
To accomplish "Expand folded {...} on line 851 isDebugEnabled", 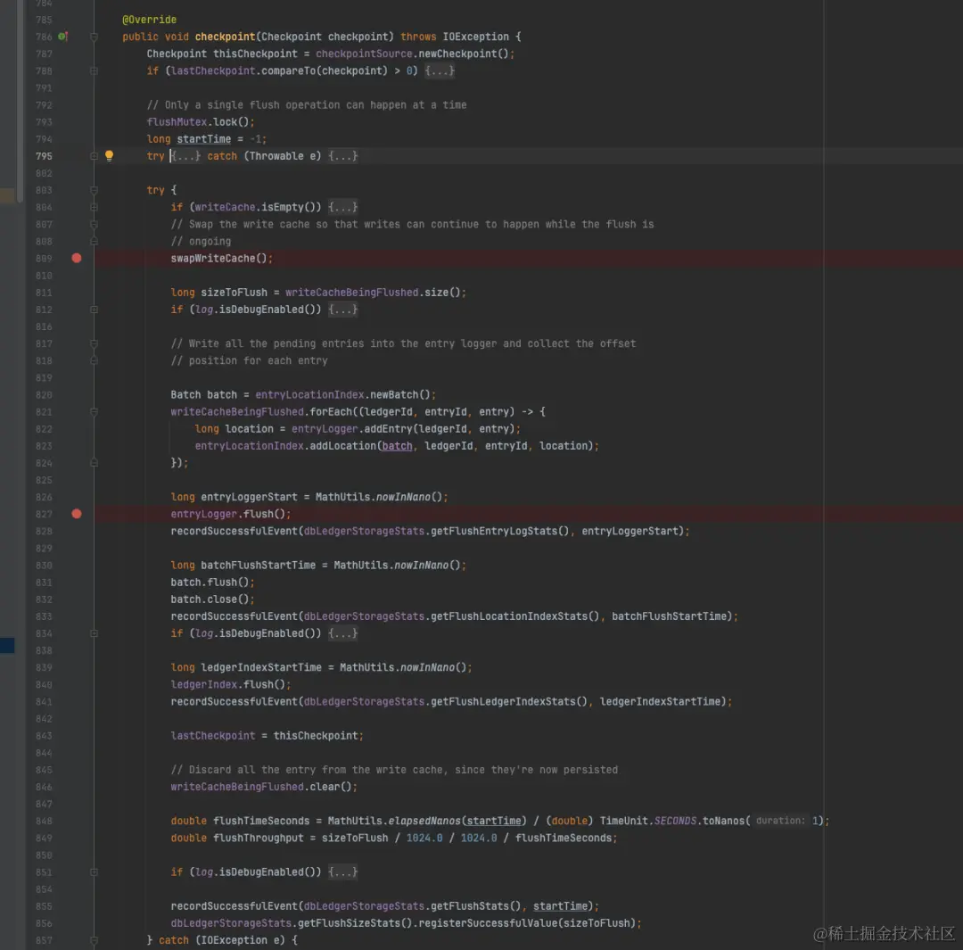I will [x=342, y=872].
